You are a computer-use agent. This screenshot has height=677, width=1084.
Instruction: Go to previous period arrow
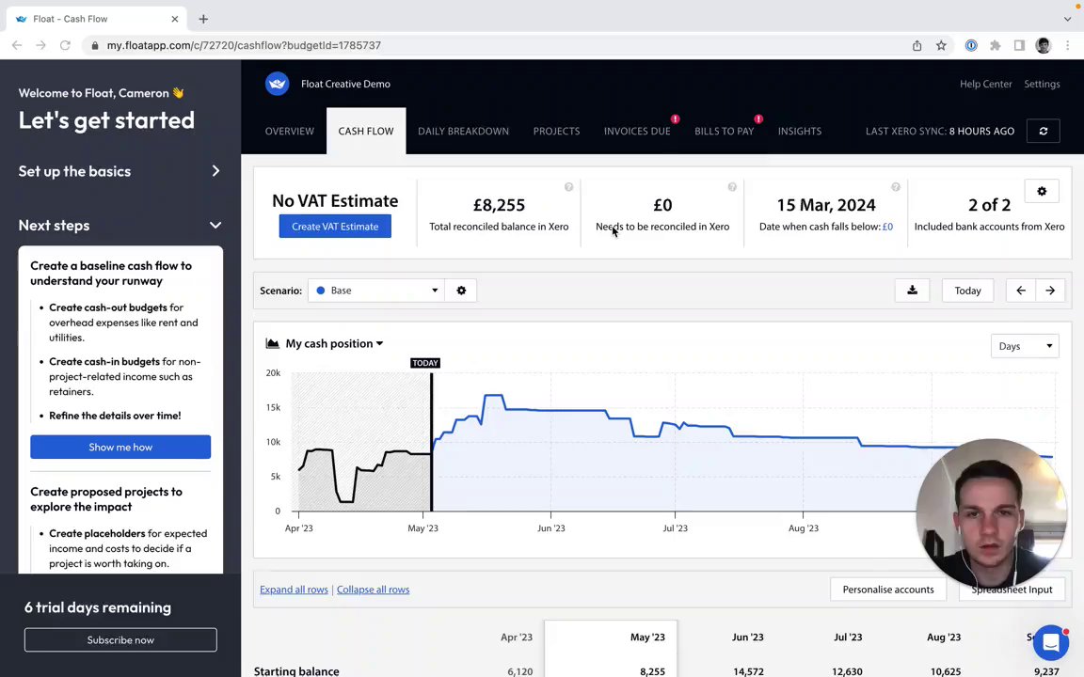click(1020, 291)
